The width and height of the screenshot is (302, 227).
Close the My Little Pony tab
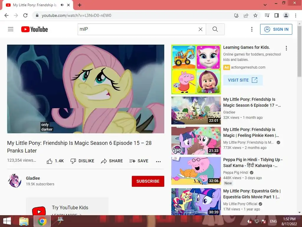68,5
